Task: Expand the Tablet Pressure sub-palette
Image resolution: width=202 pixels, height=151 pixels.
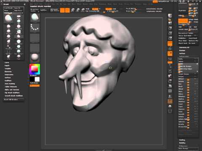Action: coord(11,87)
